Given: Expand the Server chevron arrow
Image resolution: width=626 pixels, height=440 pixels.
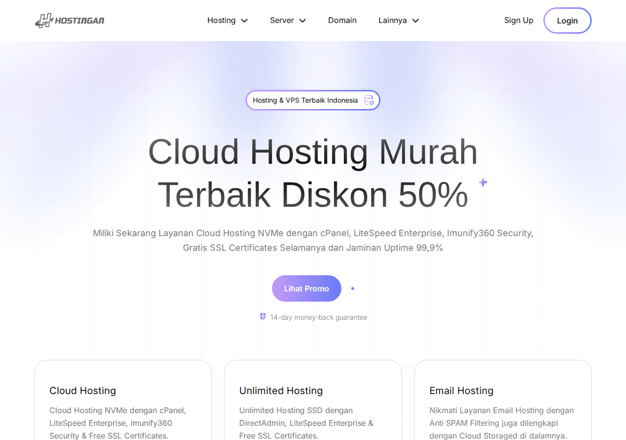Looking at the screenshot, I should [x=302, y=21].
